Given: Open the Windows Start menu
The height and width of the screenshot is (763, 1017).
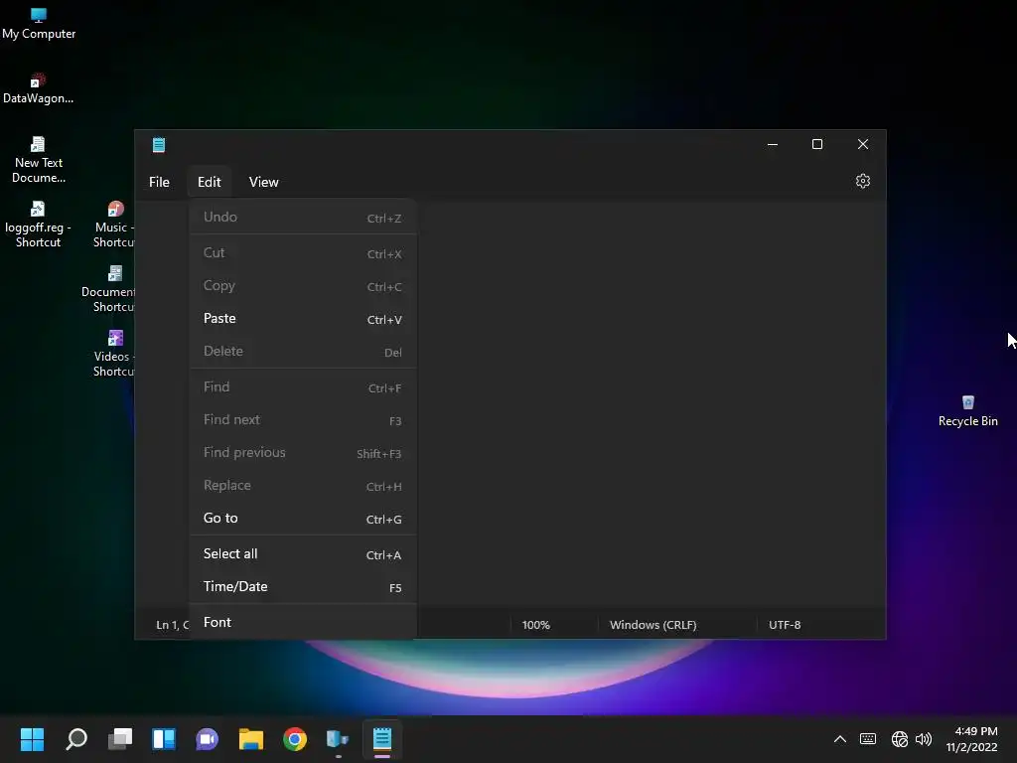Looking at the screenshot, I should pyautogui.click(x=32, y=739).
